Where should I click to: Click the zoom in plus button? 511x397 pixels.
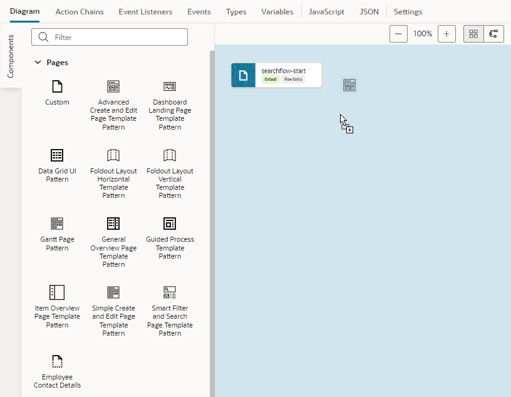coord(446,33)
